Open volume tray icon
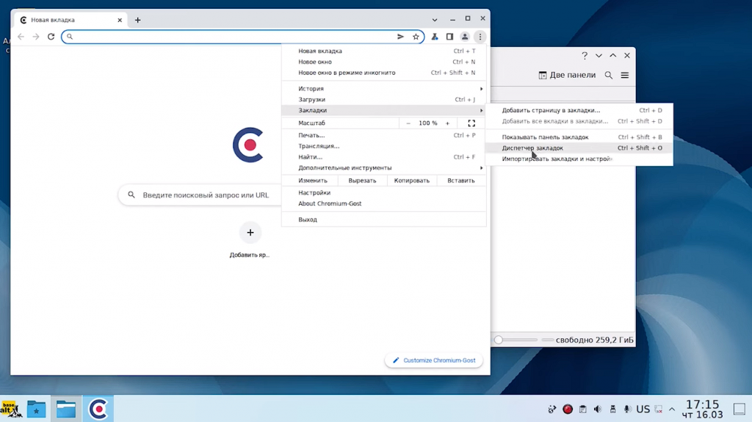The height and width of the screenshot is (422, 752). click(598, 409)
